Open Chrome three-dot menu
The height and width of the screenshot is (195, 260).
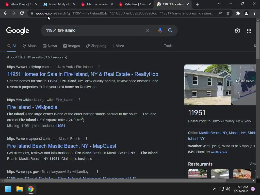pos(254,13)
